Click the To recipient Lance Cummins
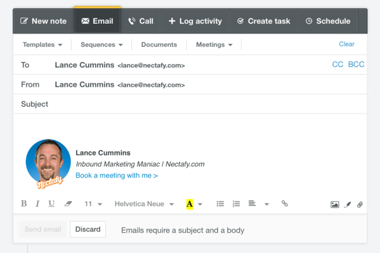 (120, 65)
